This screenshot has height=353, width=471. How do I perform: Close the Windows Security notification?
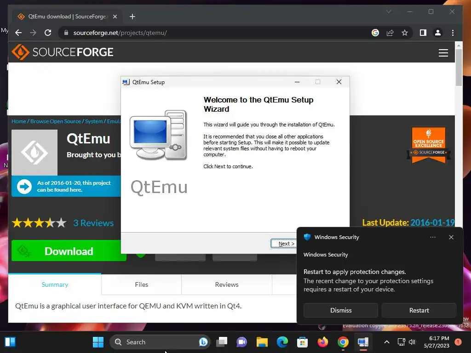pyautogui.click(x=451, y=237)
